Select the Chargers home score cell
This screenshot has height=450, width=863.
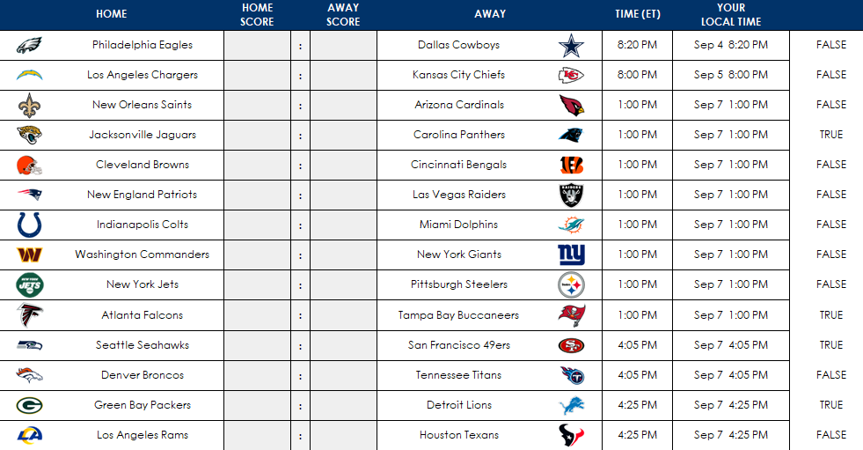(x=257, y=75)
